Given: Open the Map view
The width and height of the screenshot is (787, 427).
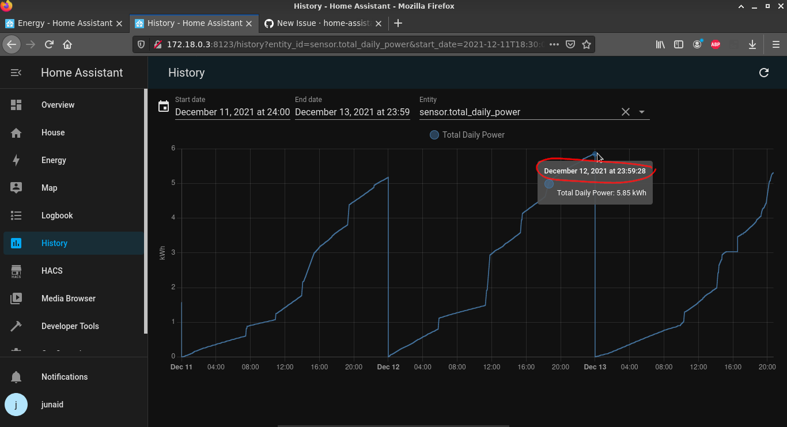Looking at the screenshot, I should click(49, 188).
